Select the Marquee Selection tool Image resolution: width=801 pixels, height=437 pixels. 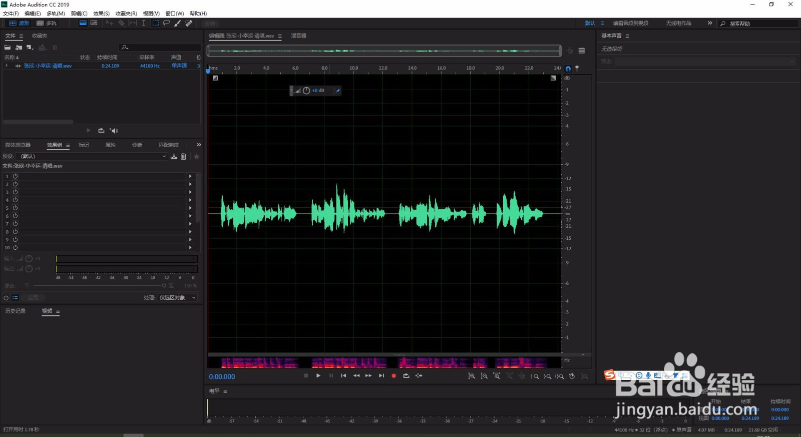(155, 23)
